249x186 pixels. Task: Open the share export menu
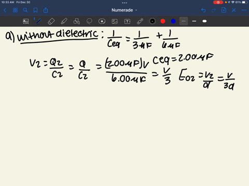46,10
